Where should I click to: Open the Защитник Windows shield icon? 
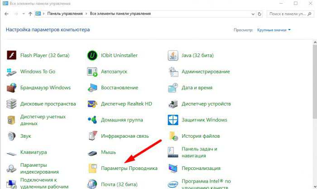[x=173, y=120]
